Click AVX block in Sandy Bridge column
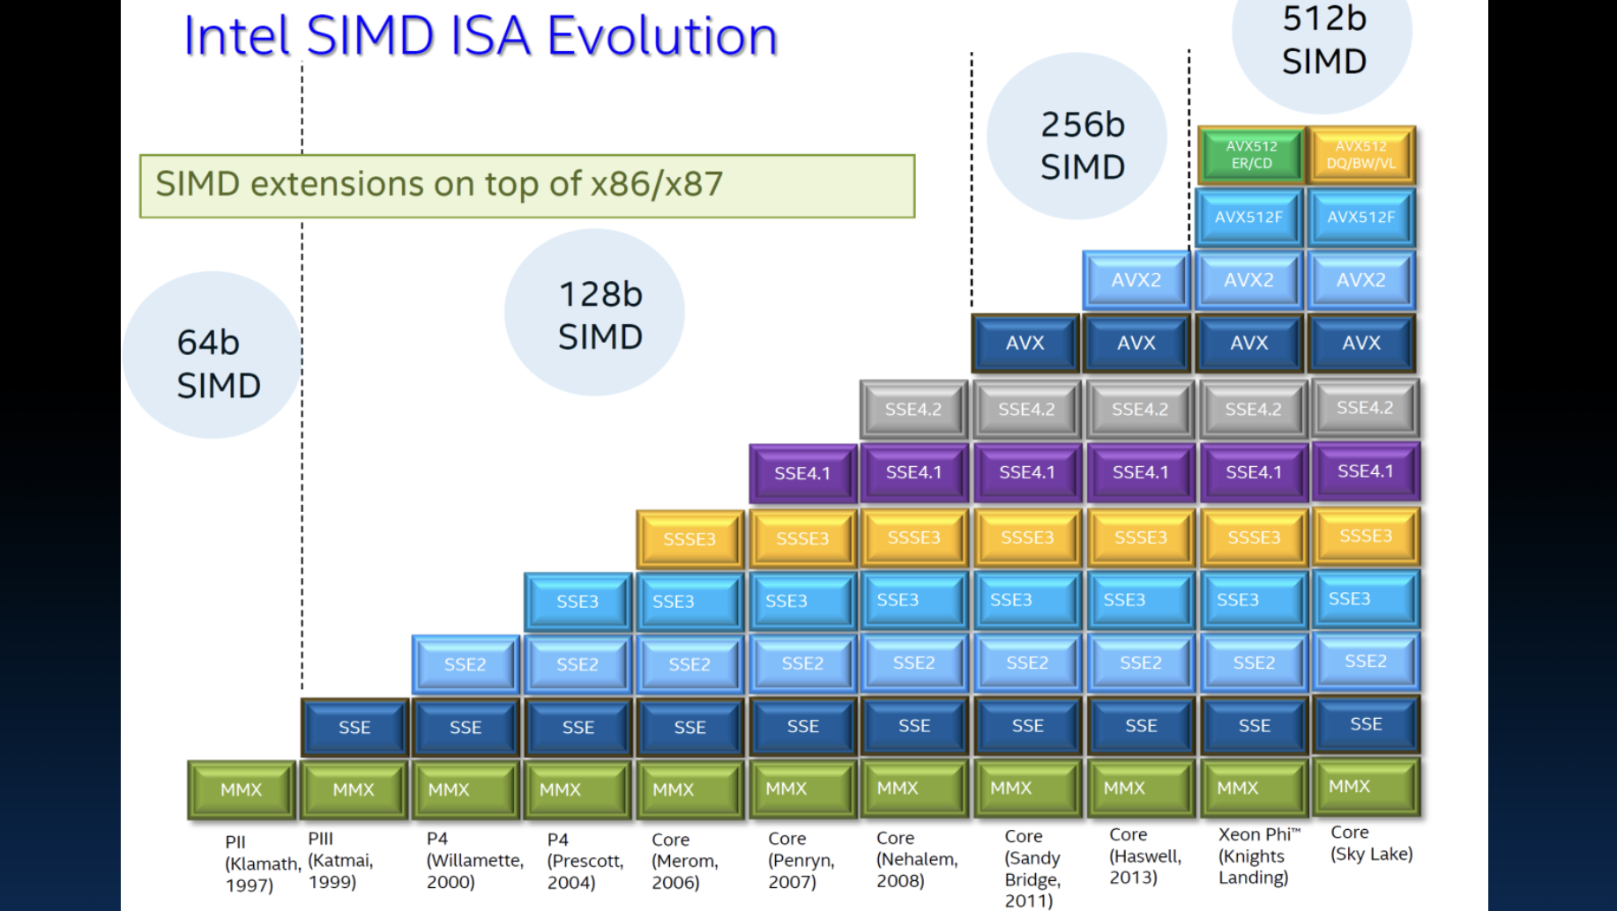The image size is (1617, 911). 1025,343
